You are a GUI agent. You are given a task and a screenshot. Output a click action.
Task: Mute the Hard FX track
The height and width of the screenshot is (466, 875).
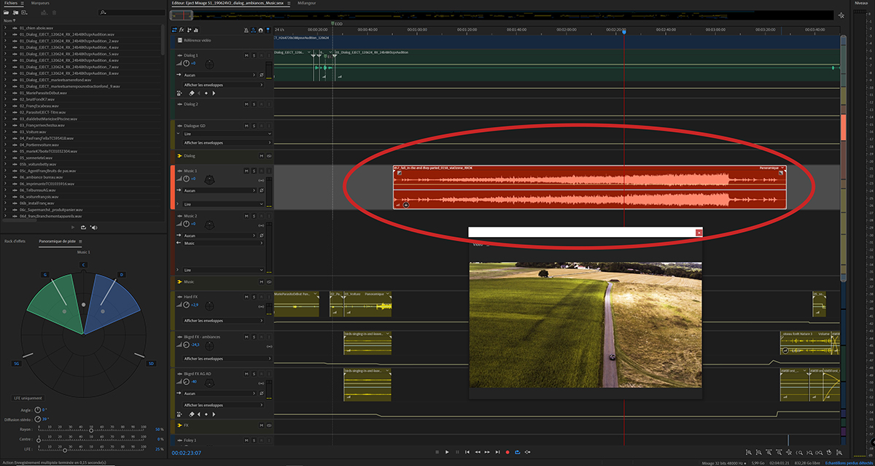point(246,297)
